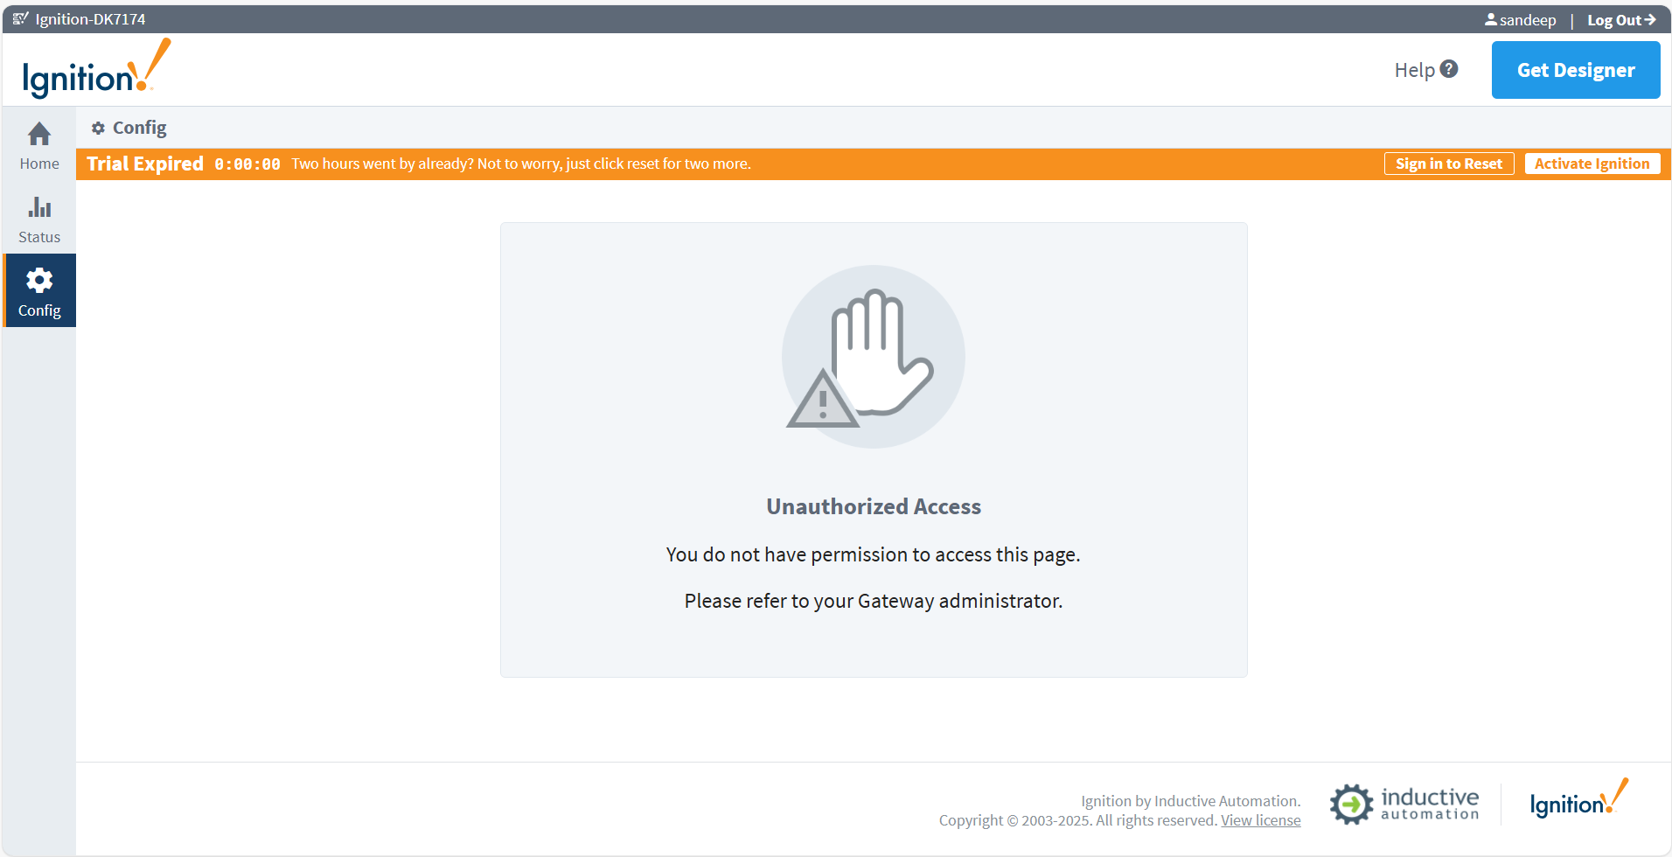Click the Help question mark icon
Image resolution: width=1672 pixels, height=857 pixels.
pyautogui.click(x=1449, y=69)
